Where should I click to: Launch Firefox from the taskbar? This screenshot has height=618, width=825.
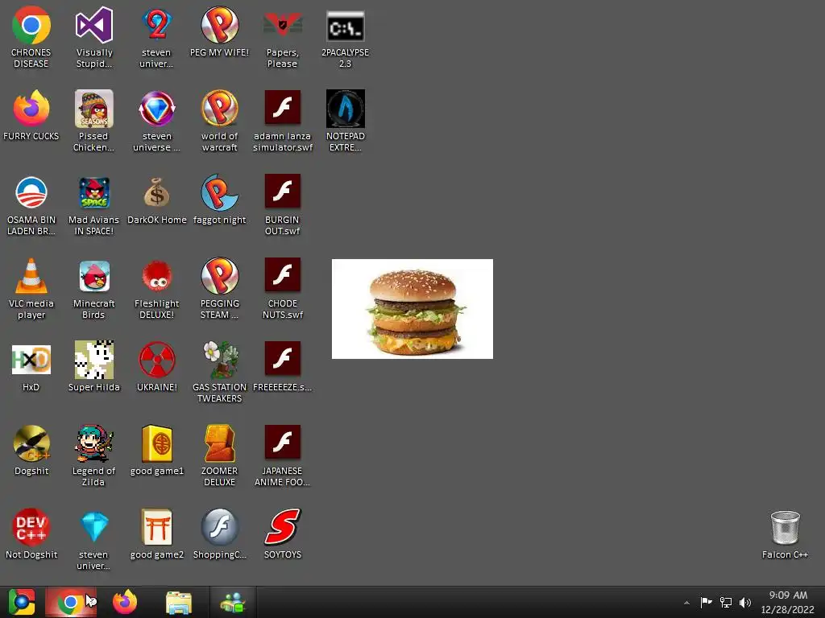[125, 602]
